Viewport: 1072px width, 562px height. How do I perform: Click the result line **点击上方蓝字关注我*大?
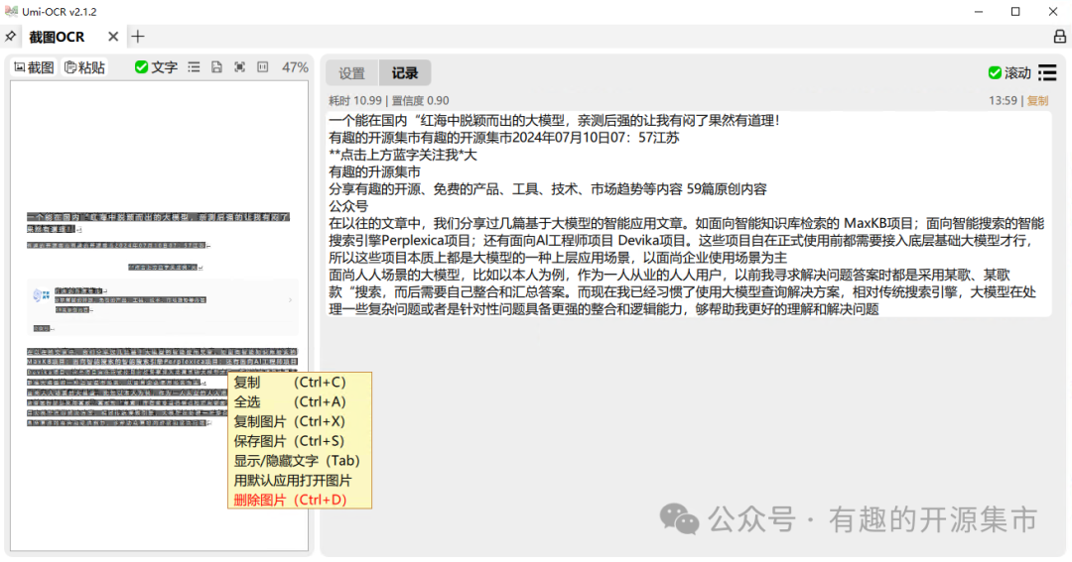pyautogui.click(x=403, y=155)
